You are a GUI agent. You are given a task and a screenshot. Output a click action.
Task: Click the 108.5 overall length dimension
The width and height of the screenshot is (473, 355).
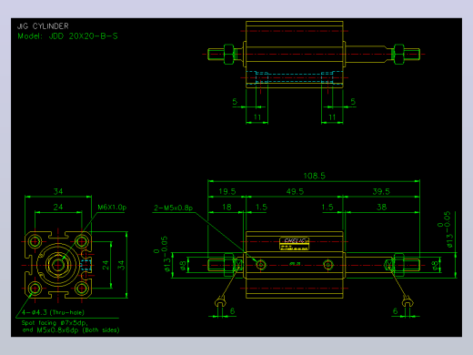click(x=315, y=176)
